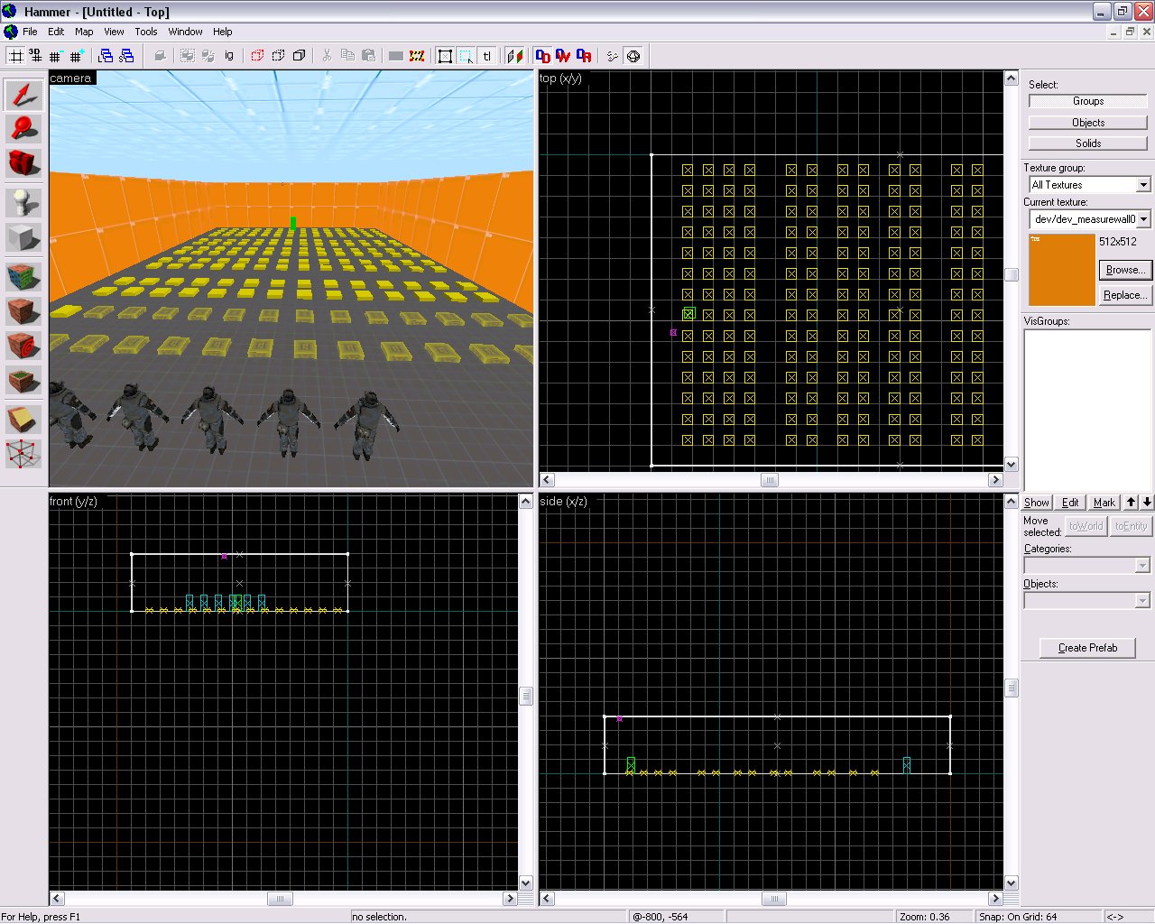This screenshot has width=1155, height=924.
Task: Select the white Block tool cube
Action: pyautogui.click(x=23, y=237)
